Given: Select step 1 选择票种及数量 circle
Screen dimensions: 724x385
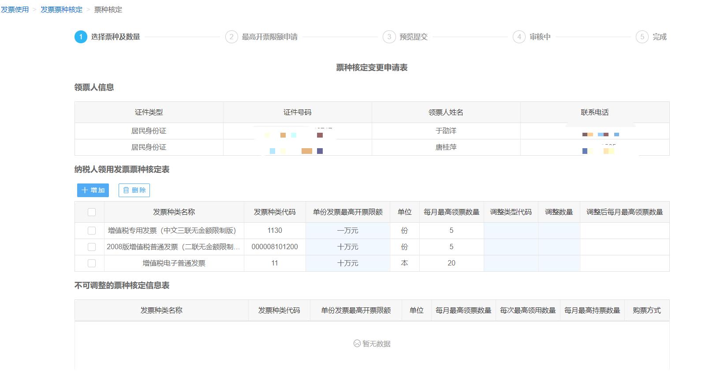Looking at the screenshot, I should [81, 37].
